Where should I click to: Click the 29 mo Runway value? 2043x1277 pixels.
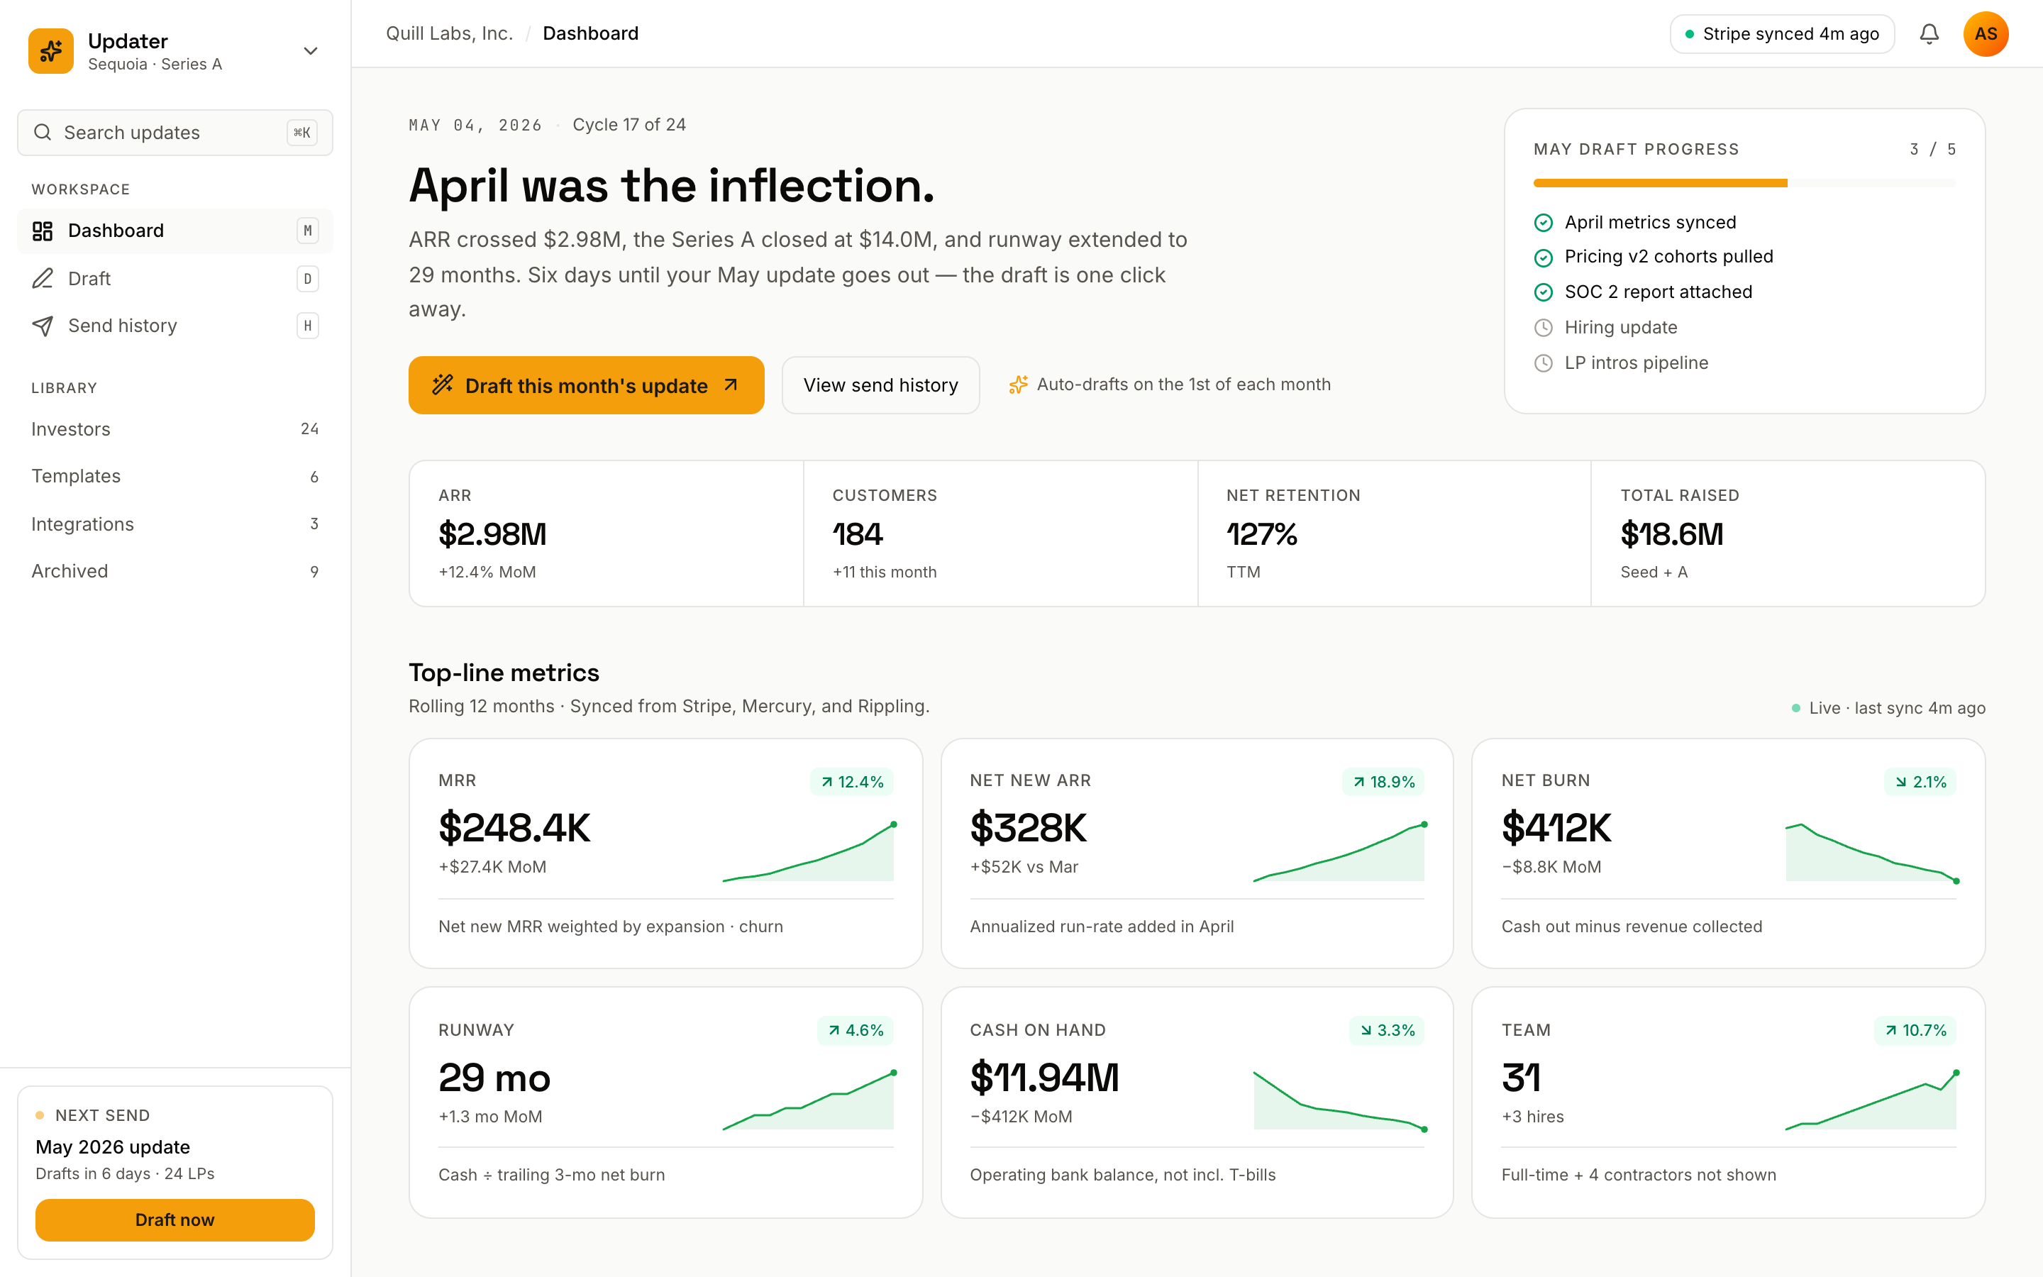pos(494,1078)
